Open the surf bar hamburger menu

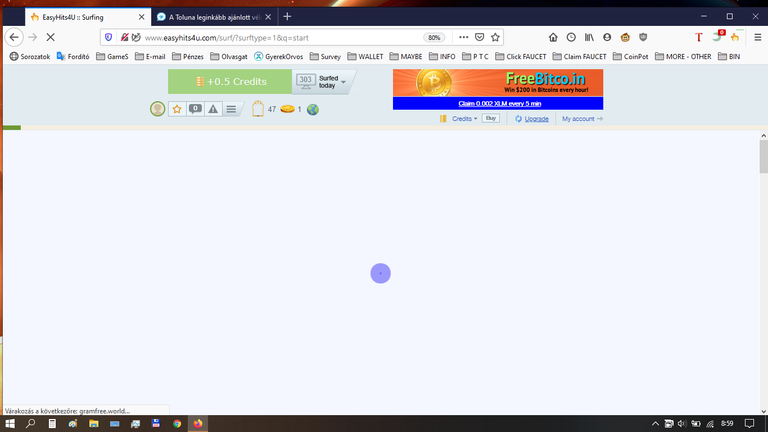pyautogui.click(x=231, y=109)
